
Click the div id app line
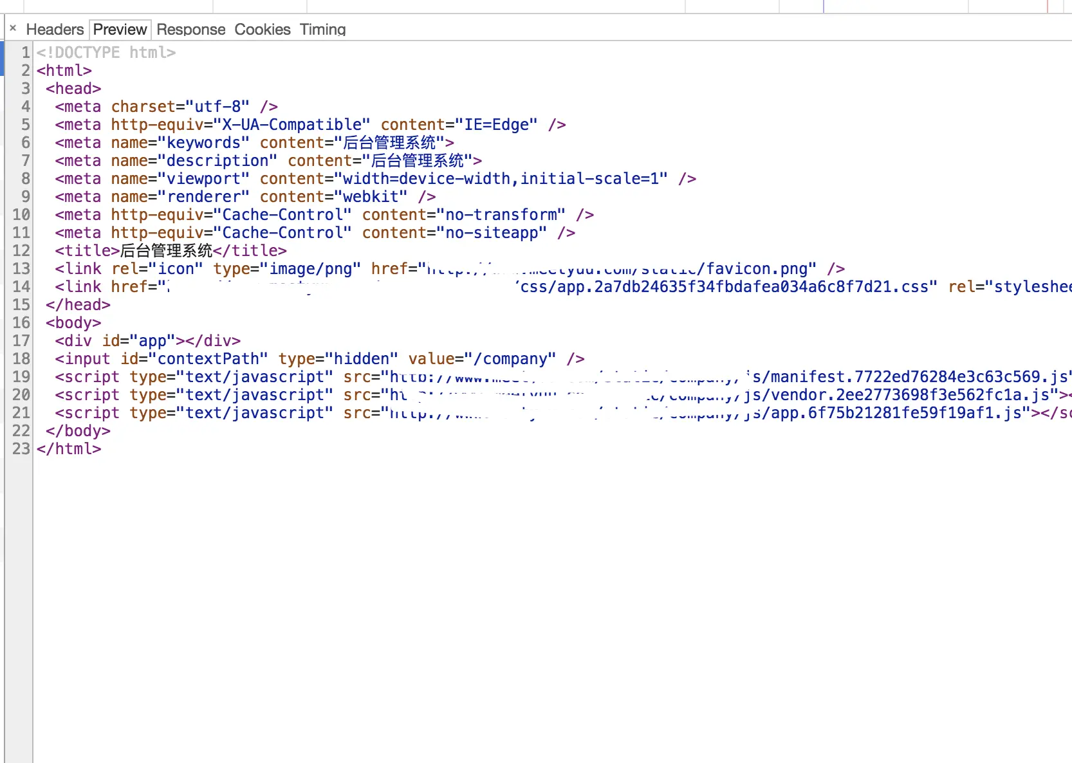pos(148,340)
